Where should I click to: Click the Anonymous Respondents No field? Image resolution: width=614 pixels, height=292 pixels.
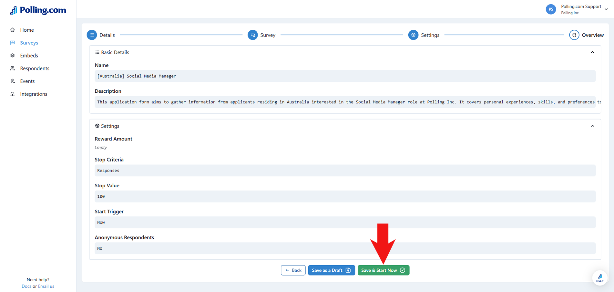coord(345,248)
